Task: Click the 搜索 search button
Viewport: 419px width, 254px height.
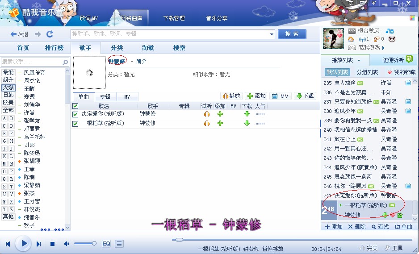Action: coord(292,34)
